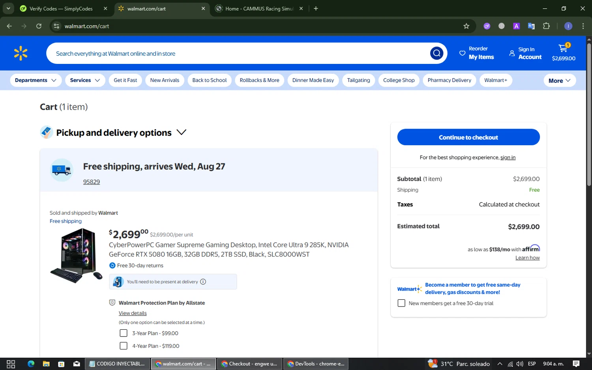Image resolution: width=592 pixels, height=370 pixels.
Task: Open the notification center icon
Action: 576,364
